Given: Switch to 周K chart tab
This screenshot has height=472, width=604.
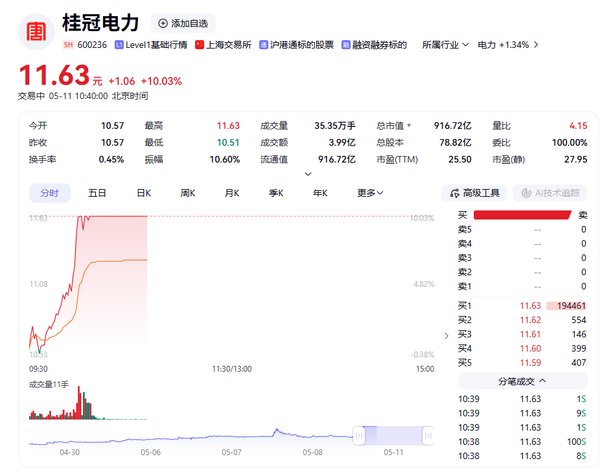Looking at the screenshot, I should coord(187,193).
